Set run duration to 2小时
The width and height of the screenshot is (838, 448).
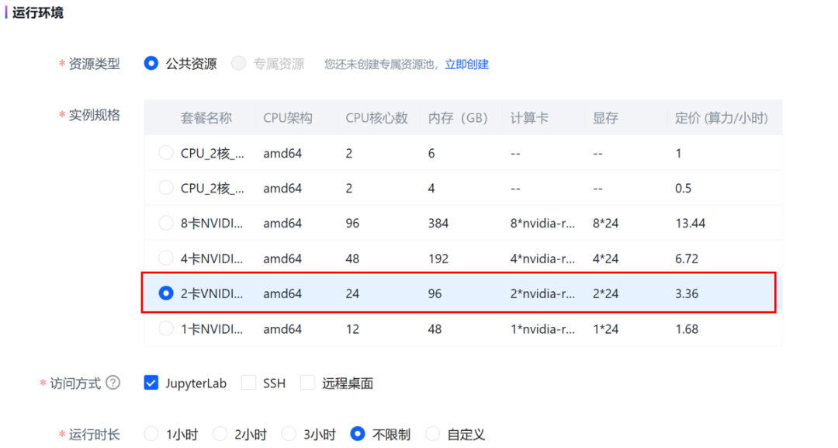click(x=220, y=434)
